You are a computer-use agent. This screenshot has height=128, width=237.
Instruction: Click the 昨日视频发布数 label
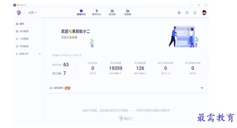point(193,63)
